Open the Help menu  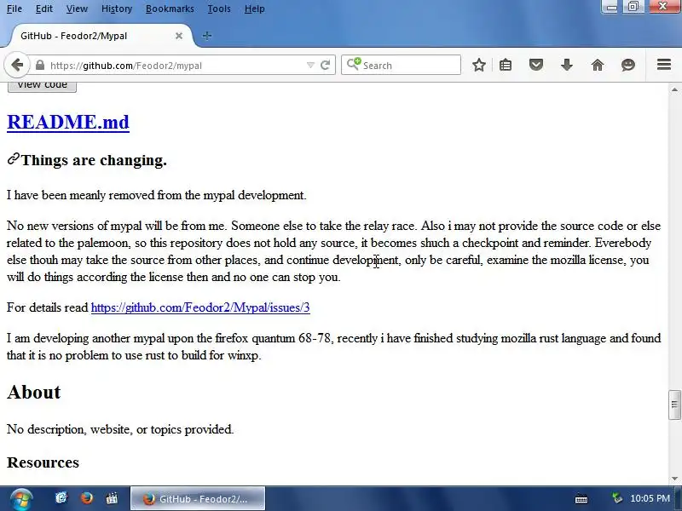[254, 9]
